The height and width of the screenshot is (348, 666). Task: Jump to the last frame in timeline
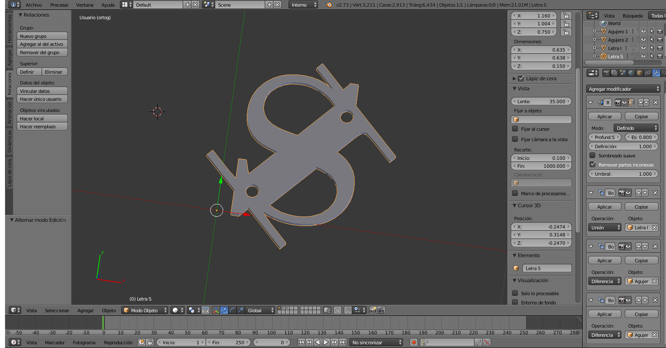click(x=343, y=342)
